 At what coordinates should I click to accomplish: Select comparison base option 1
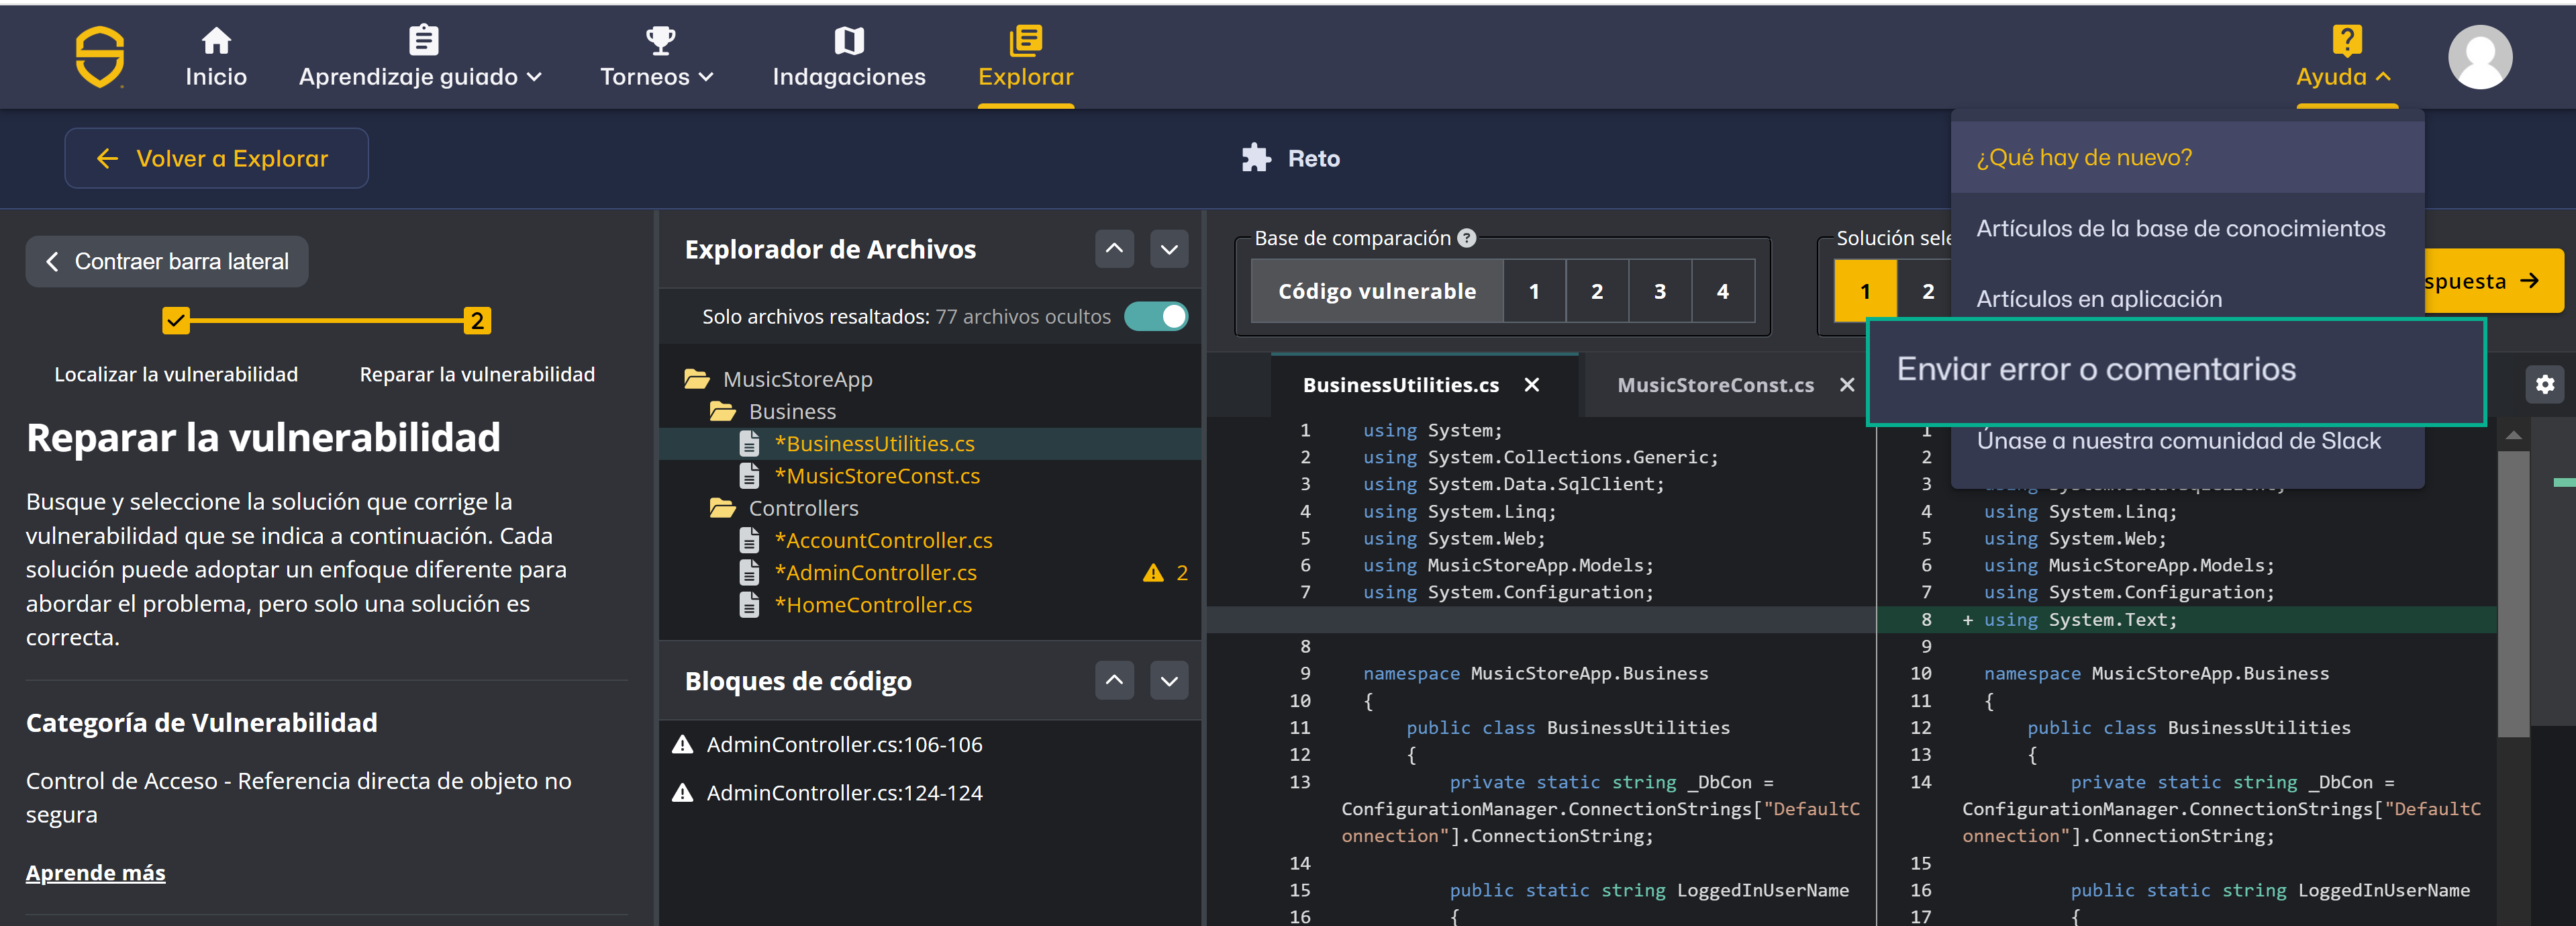click(x=1534, y=291)
